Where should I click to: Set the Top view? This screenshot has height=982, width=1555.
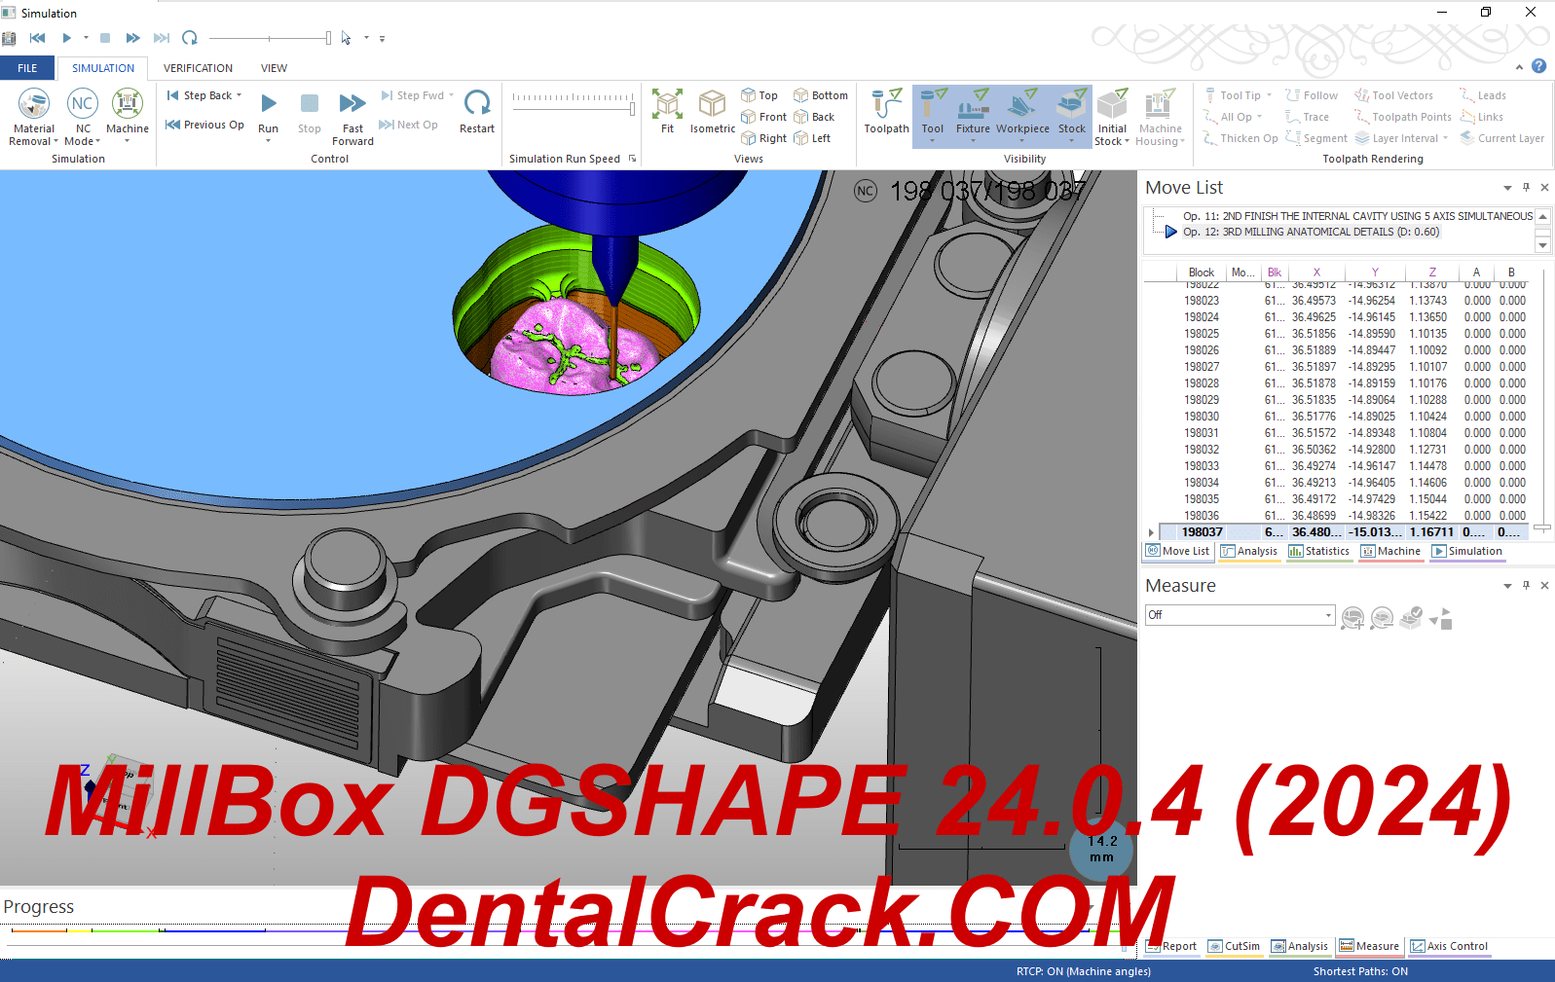[x=759, y=95]
